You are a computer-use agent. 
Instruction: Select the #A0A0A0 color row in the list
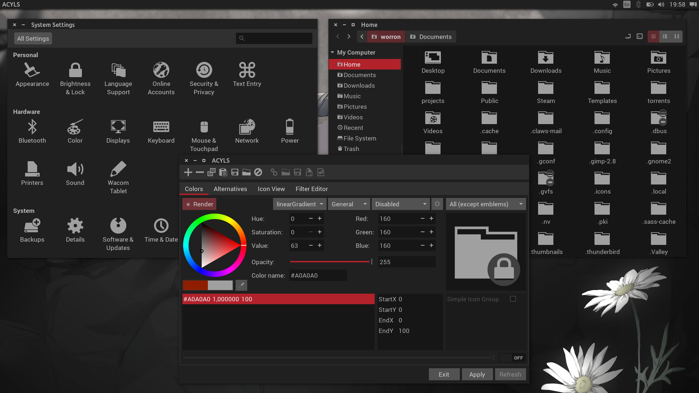coord(278,299)
